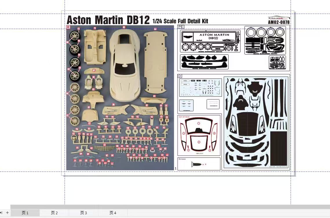Click the '1/24 Scale Full Detail Kit' text
The width and height of the screenshot is (330, 218).
[181, 21]
